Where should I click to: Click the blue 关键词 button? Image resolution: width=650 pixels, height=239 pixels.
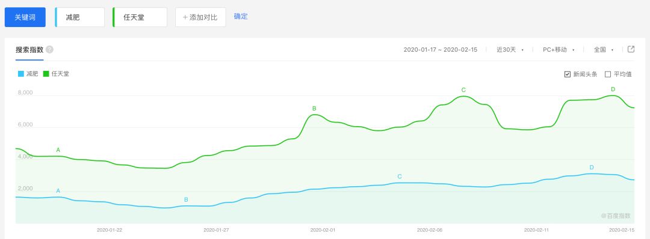point(25,17)
